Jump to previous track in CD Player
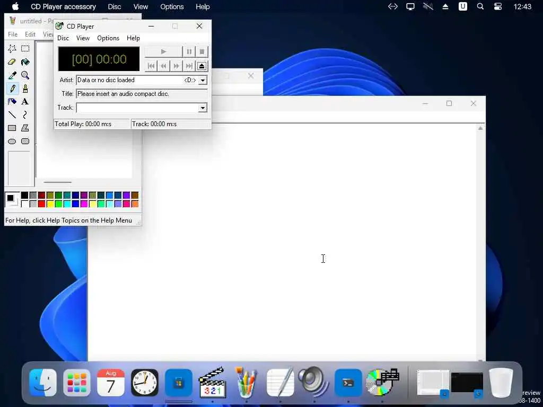 point(151,66)
